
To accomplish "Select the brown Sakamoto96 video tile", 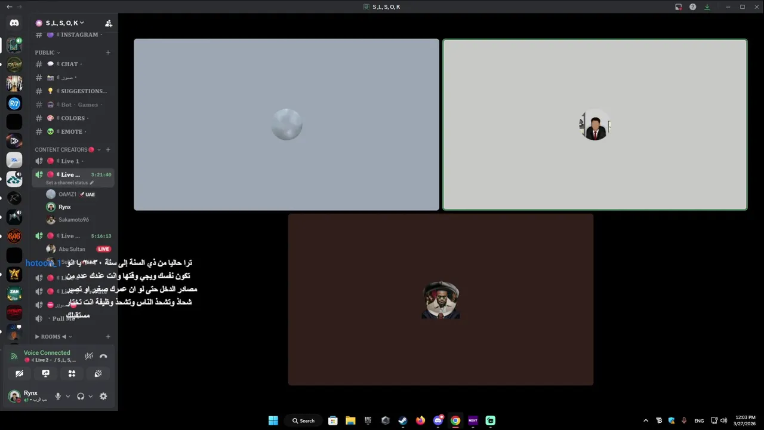I will (440, 300).
